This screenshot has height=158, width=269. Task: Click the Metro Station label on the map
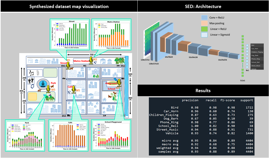click(x=81, y=61)
